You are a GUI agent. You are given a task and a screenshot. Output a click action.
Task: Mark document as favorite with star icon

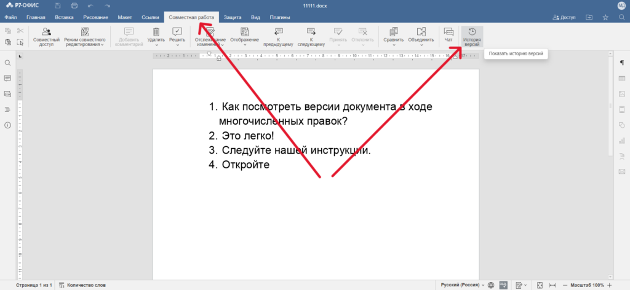605,17
